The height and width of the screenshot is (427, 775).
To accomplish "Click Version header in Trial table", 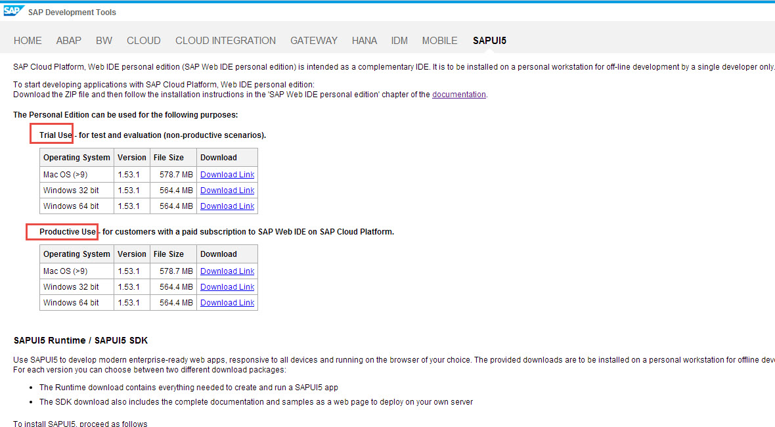I will (132, 158).
